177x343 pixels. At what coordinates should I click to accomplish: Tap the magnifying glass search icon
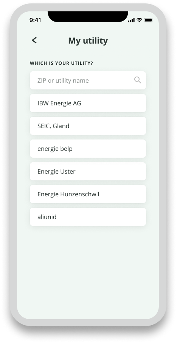click(x=138, y=80)
